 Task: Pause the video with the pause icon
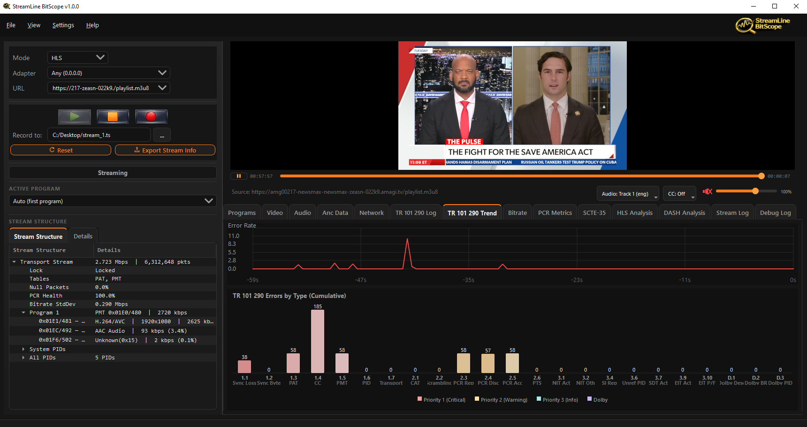point(238,176)
